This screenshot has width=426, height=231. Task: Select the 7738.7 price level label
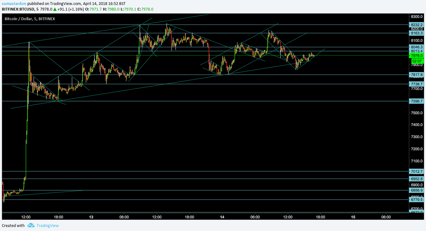tap(417, 84)
